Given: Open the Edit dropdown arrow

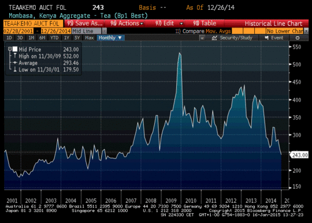Looking at the screenshot, I should tap(181, 24).
